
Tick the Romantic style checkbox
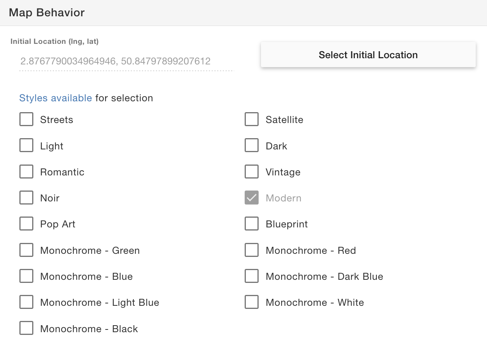pyautogui.click(x=26, y=172)
